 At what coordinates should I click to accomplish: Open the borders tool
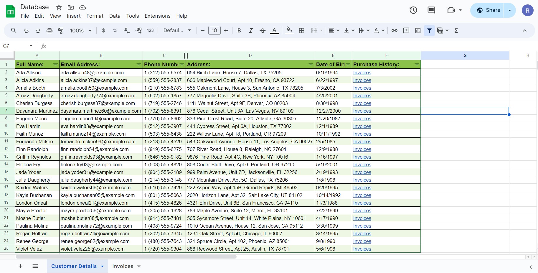click(302, 30)
